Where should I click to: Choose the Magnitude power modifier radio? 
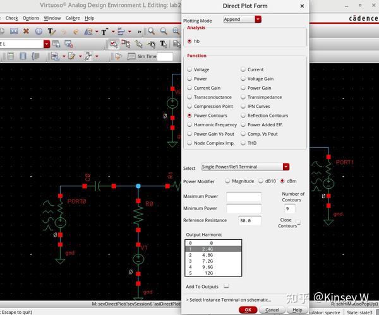[x=227, y=181]
